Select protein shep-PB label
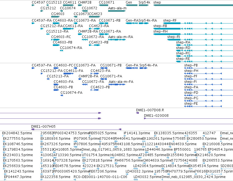 coord(191,65)
